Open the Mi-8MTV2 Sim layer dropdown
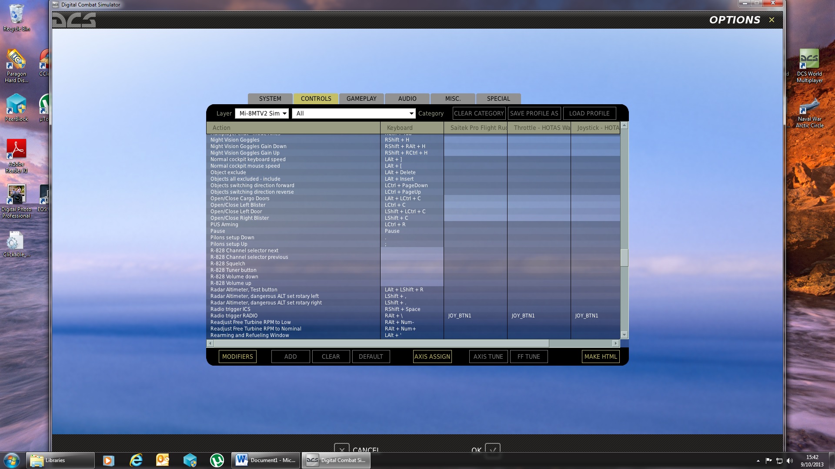835x469 pixels. (x=262, y=113)
